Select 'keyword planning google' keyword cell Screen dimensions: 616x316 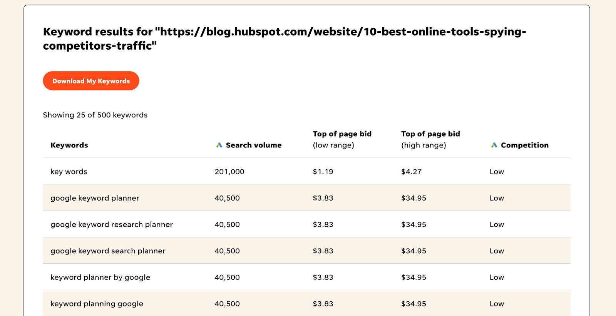[97, 304]
